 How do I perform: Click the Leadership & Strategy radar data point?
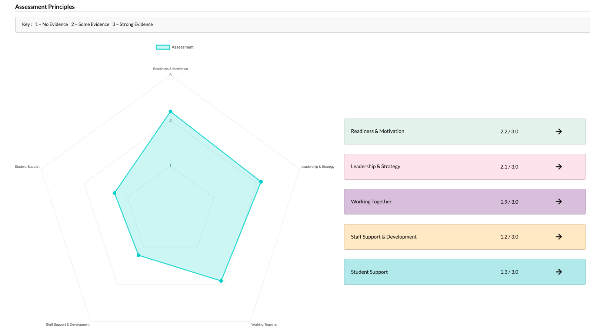point(261,182)
